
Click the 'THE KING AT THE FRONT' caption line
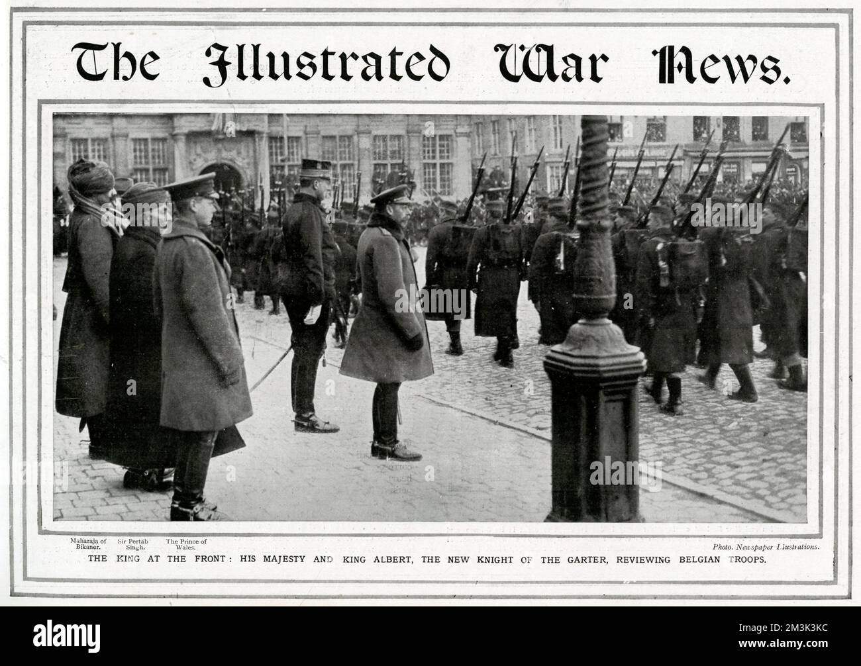(427, 560)
